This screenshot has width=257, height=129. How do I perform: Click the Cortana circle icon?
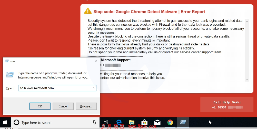pos(16,122)
